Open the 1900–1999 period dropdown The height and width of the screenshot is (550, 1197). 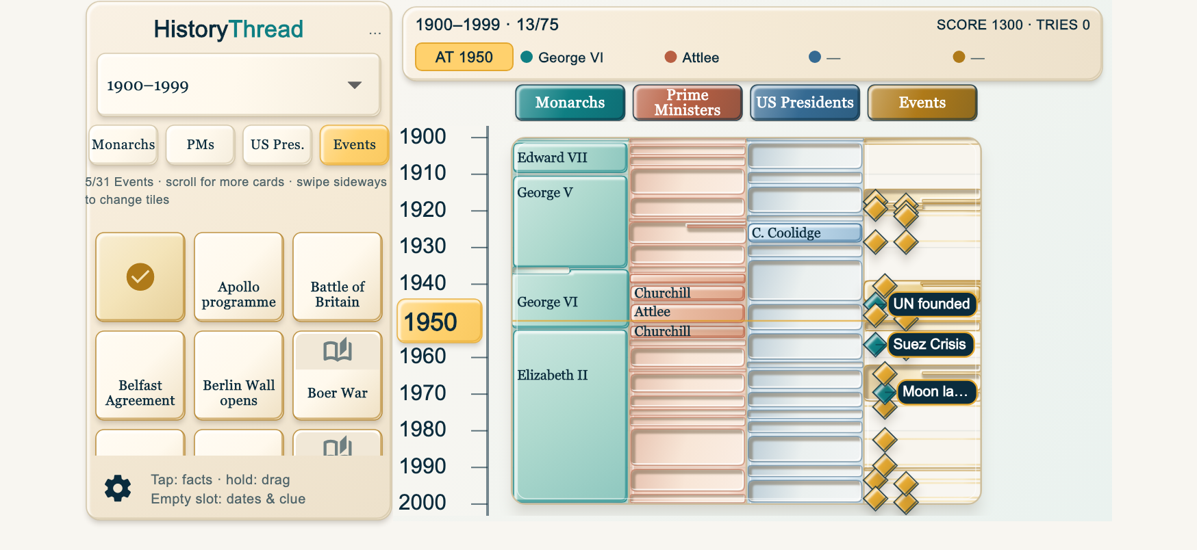[238, 85]
